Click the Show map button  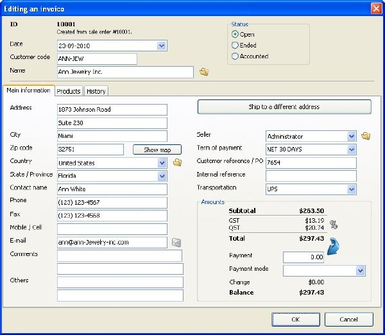click(x=157, y=150)
